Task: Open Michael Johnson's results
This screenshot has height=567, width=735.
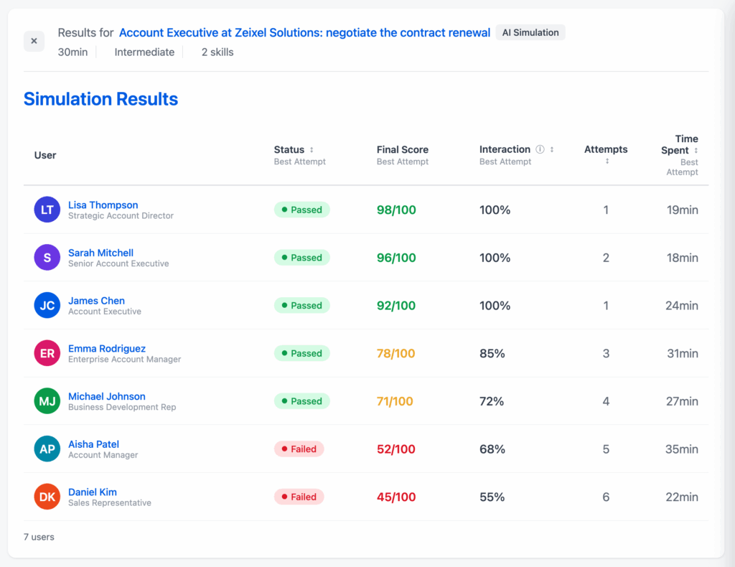Action: click(106, 396)
